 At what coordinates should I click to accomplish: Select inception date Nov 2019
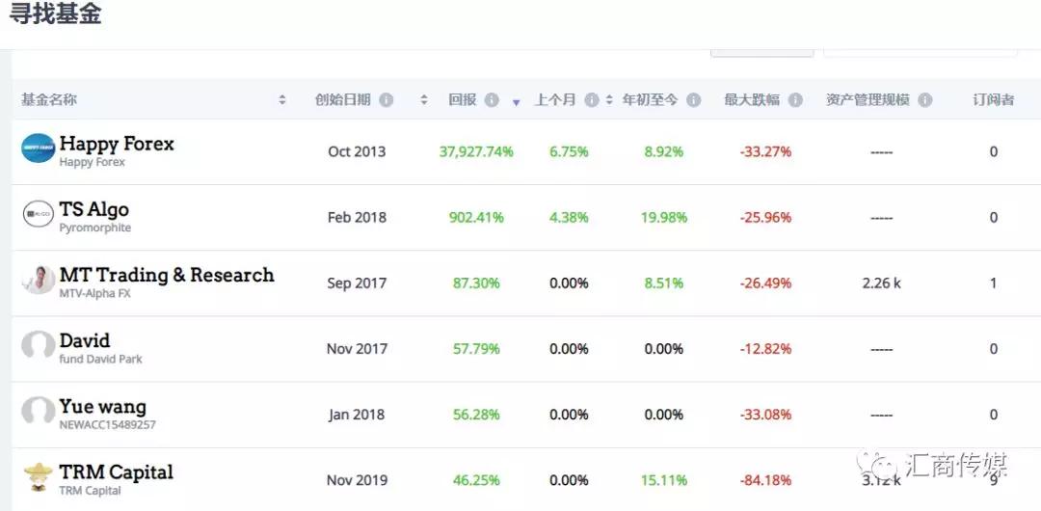point(357,480)
